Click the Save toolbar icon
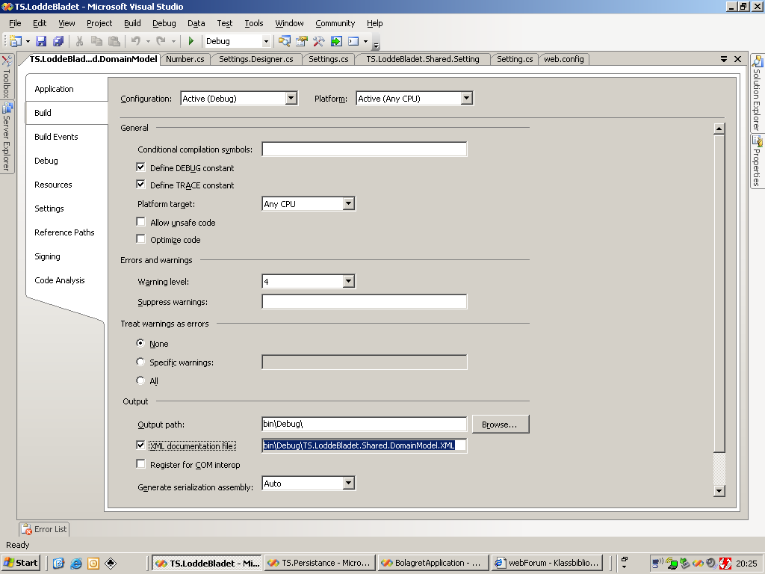This screenshot has width=765, height=574. click(41, 41)
